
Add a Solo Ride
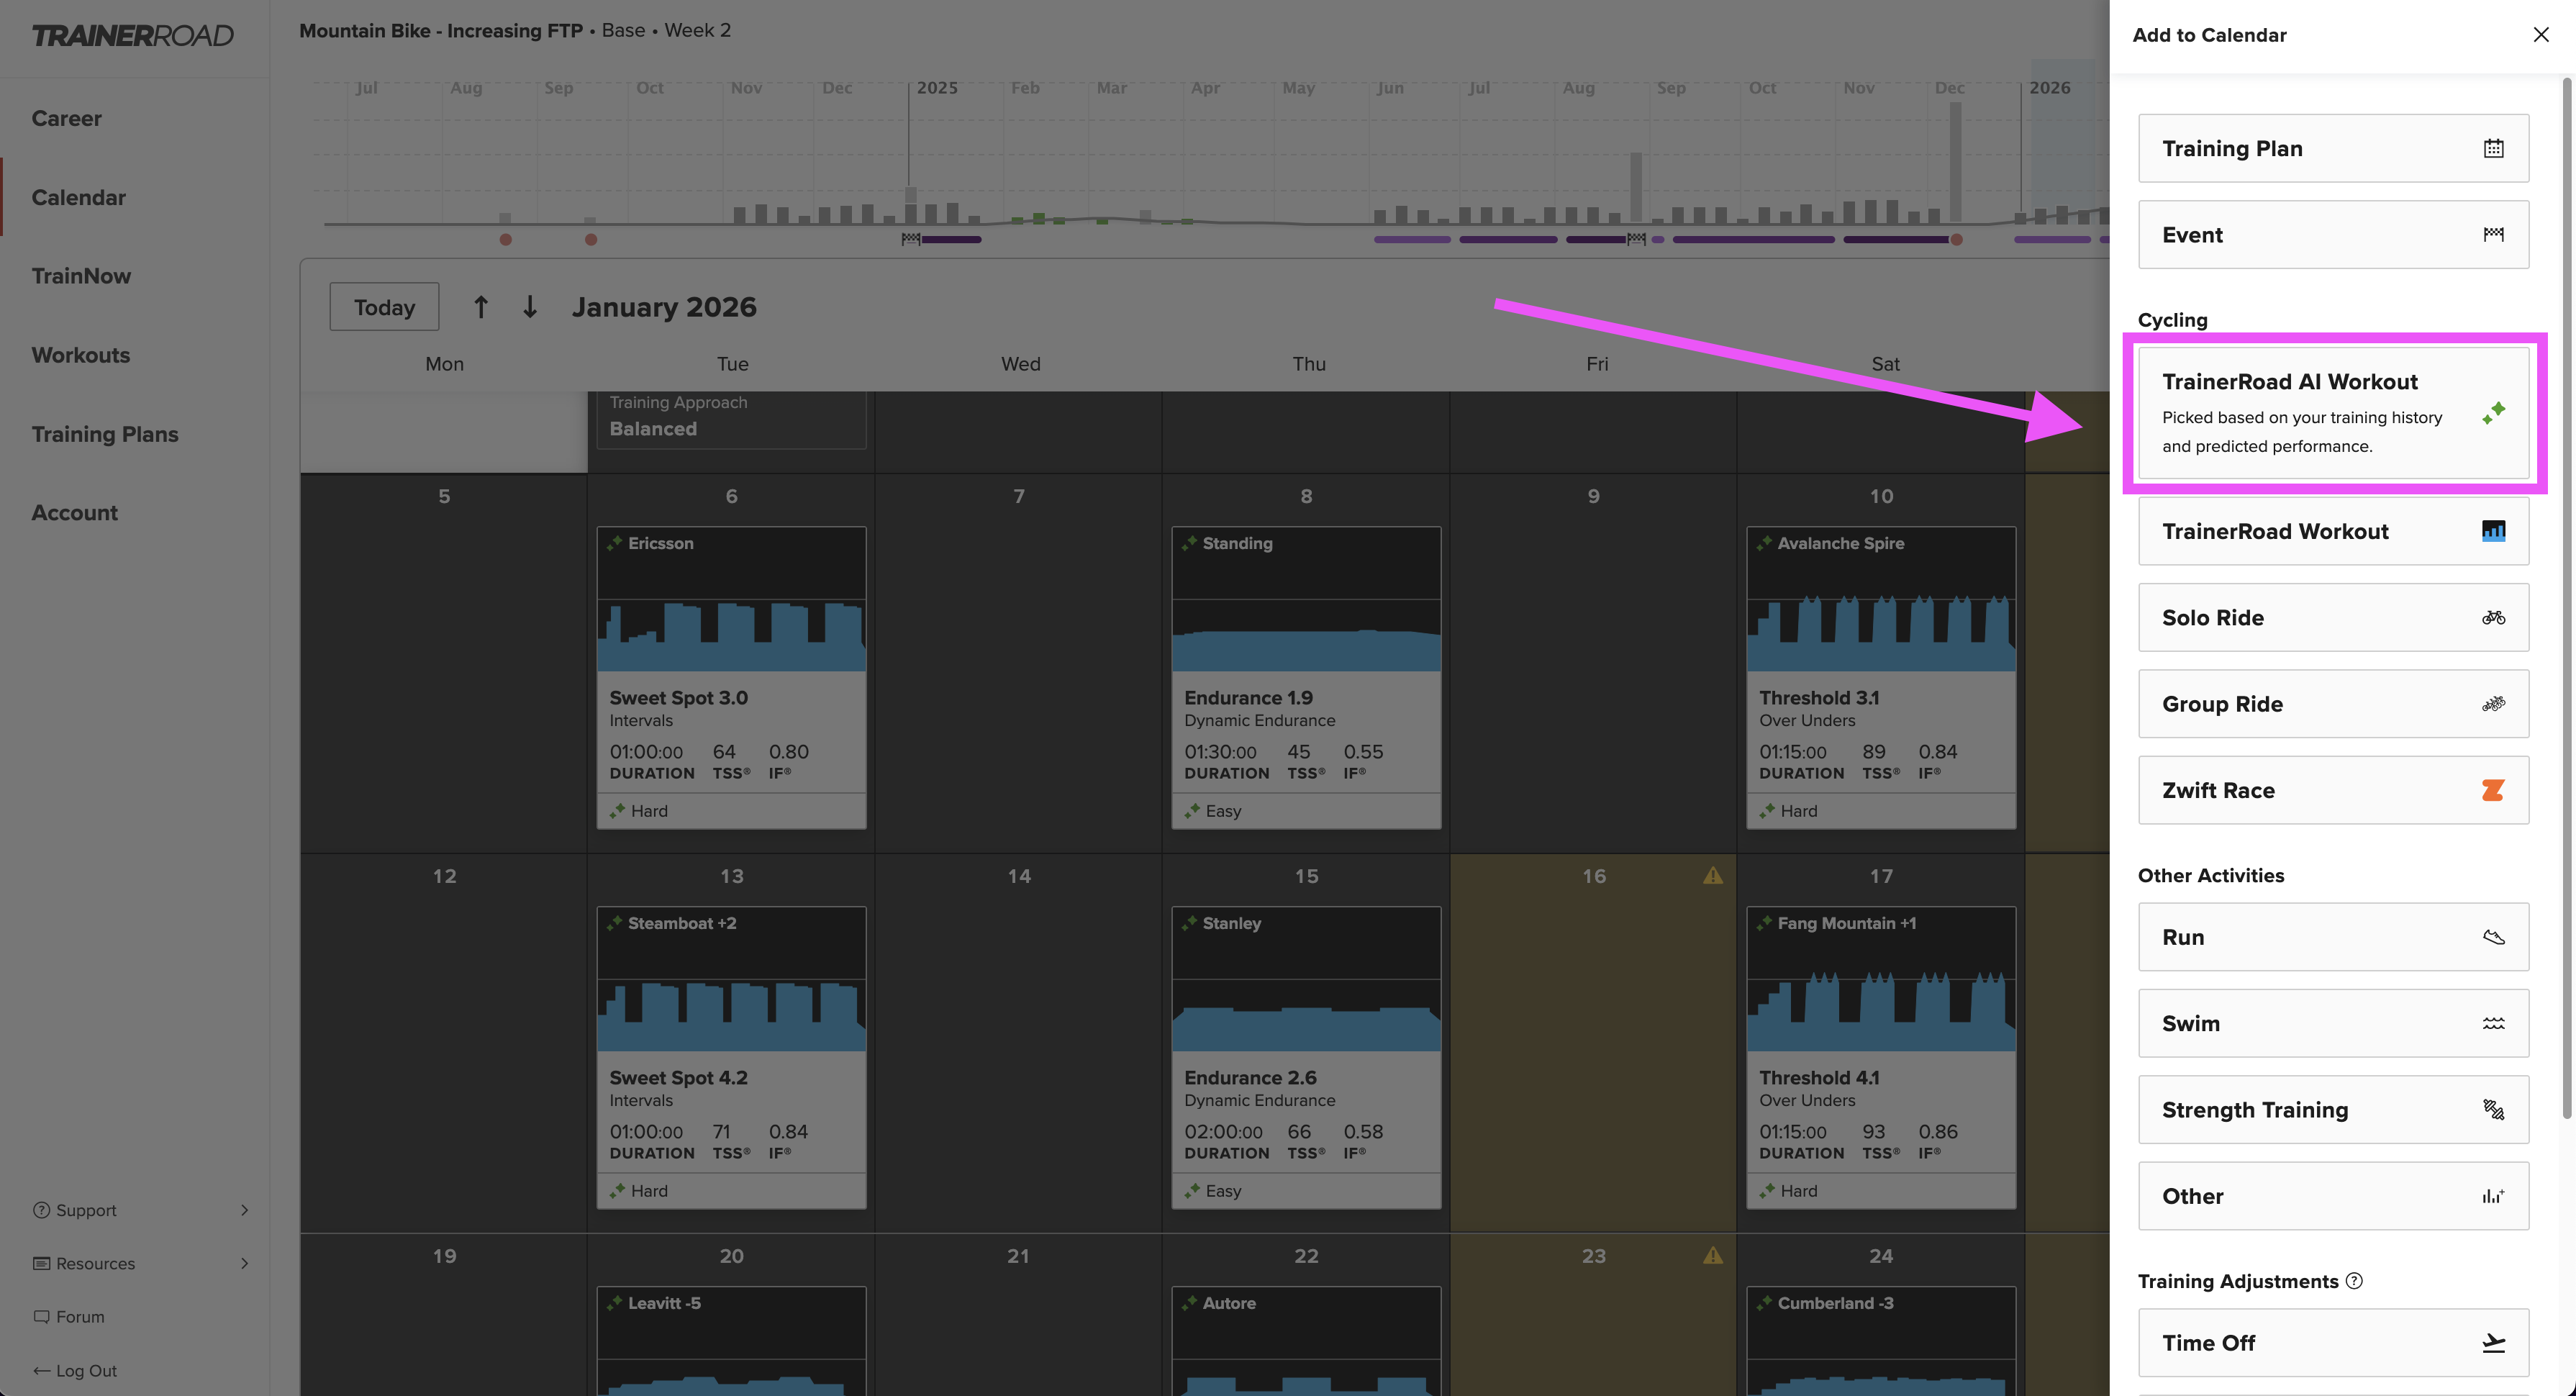pyautogui.click(x=2333, y=617)
